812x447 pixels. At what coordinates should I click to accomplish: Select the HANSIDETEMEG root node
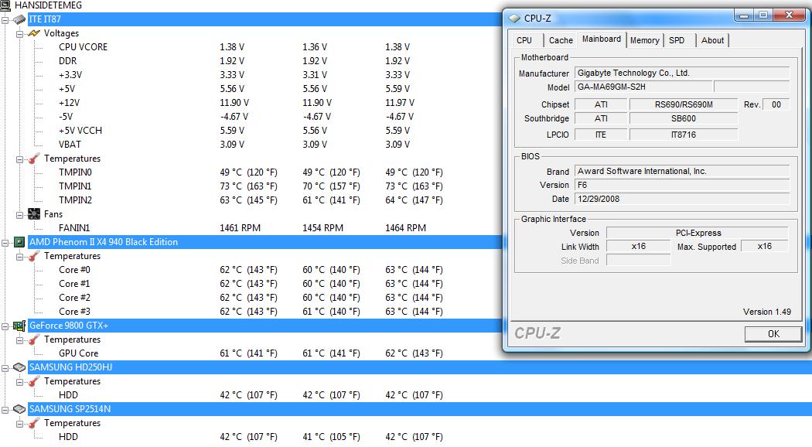coord(48,5)
